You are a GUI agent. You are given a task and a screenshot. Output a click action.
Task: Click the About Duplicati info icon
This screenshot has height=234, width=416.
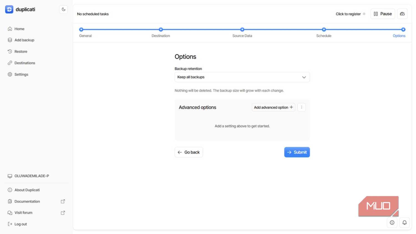point(10,190)
